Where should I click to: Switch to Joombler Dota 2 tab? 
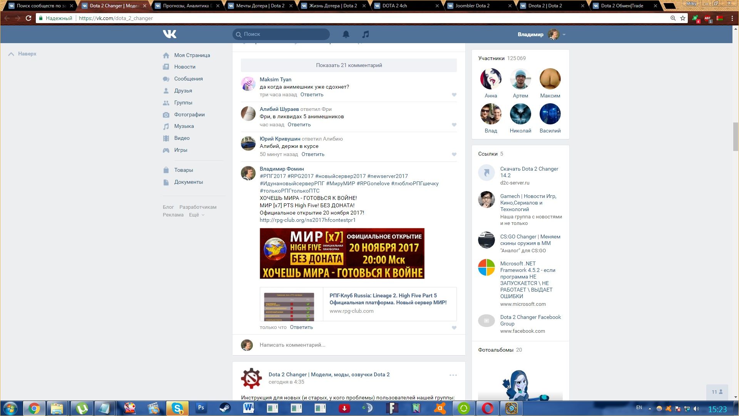[479, 6]
